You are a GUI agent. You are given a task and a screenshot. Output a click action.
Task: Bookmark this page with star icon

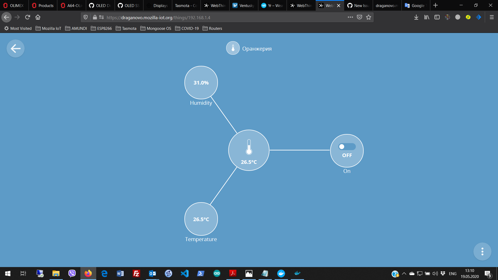tap(369, 17)
